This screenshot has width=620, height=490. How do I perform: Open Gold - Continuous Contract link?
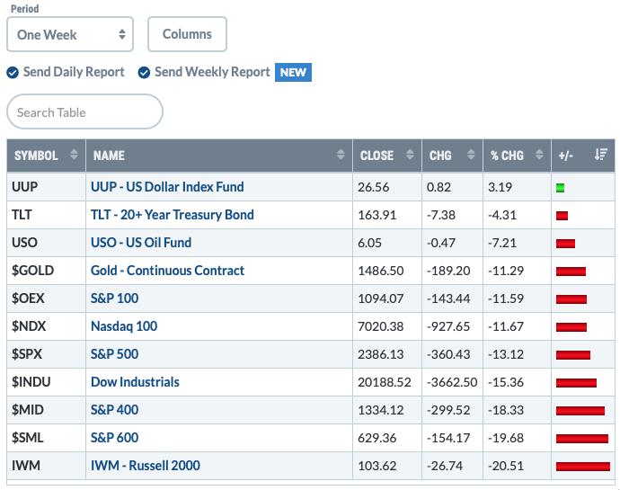coord(168,271)
